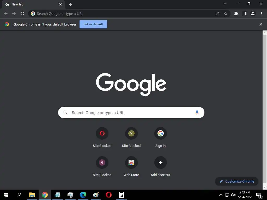The width and height of the screenshot is (267, 200).
Task: Click the Google logo
Action: [x=131, y=84]
